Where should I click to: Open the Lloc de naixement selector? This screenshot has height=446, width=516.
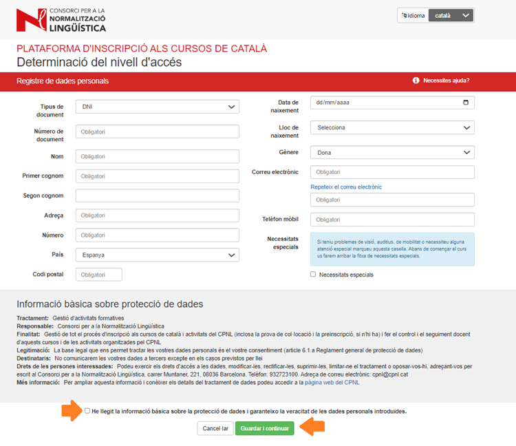click(392, 127)
